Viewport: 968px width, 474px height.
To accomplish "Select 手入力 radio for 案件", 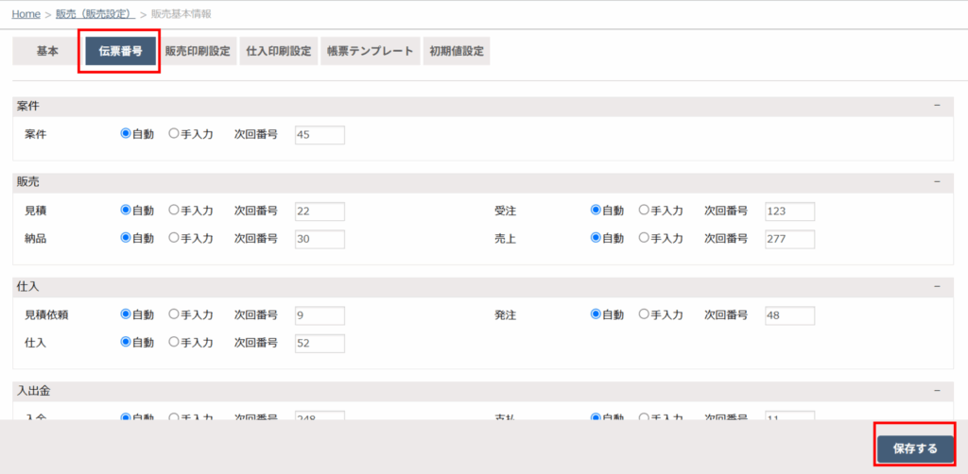I will [173, 134].
